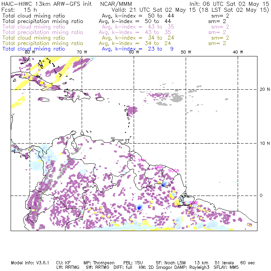Select the black 'Total cloud mixing ratio' legend line
Viewport: 271px width, 271px height.
(34, 16)
